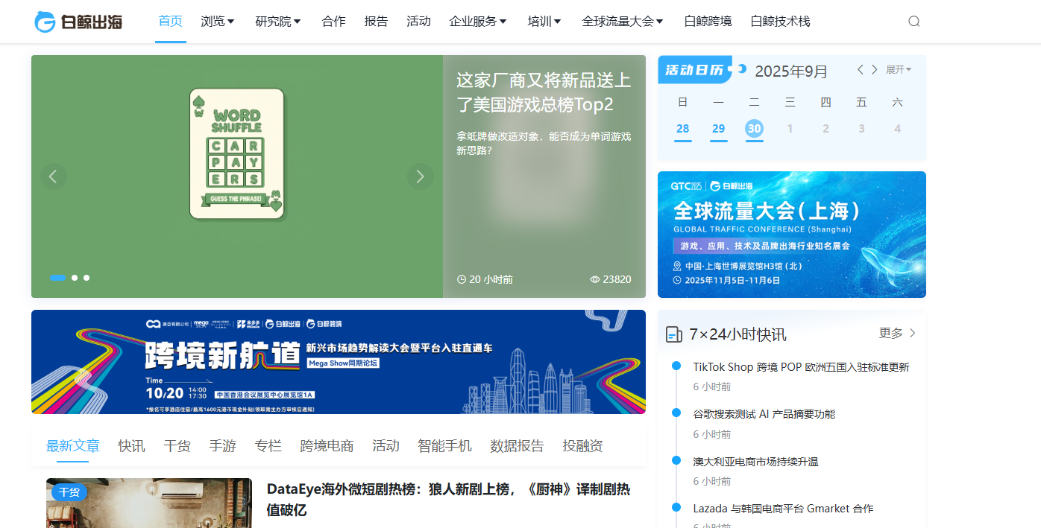The image size is (1041, 528).
Task: Go to previous carousel slide arrow
Action: pyautogui.click(x=53, y=176)
